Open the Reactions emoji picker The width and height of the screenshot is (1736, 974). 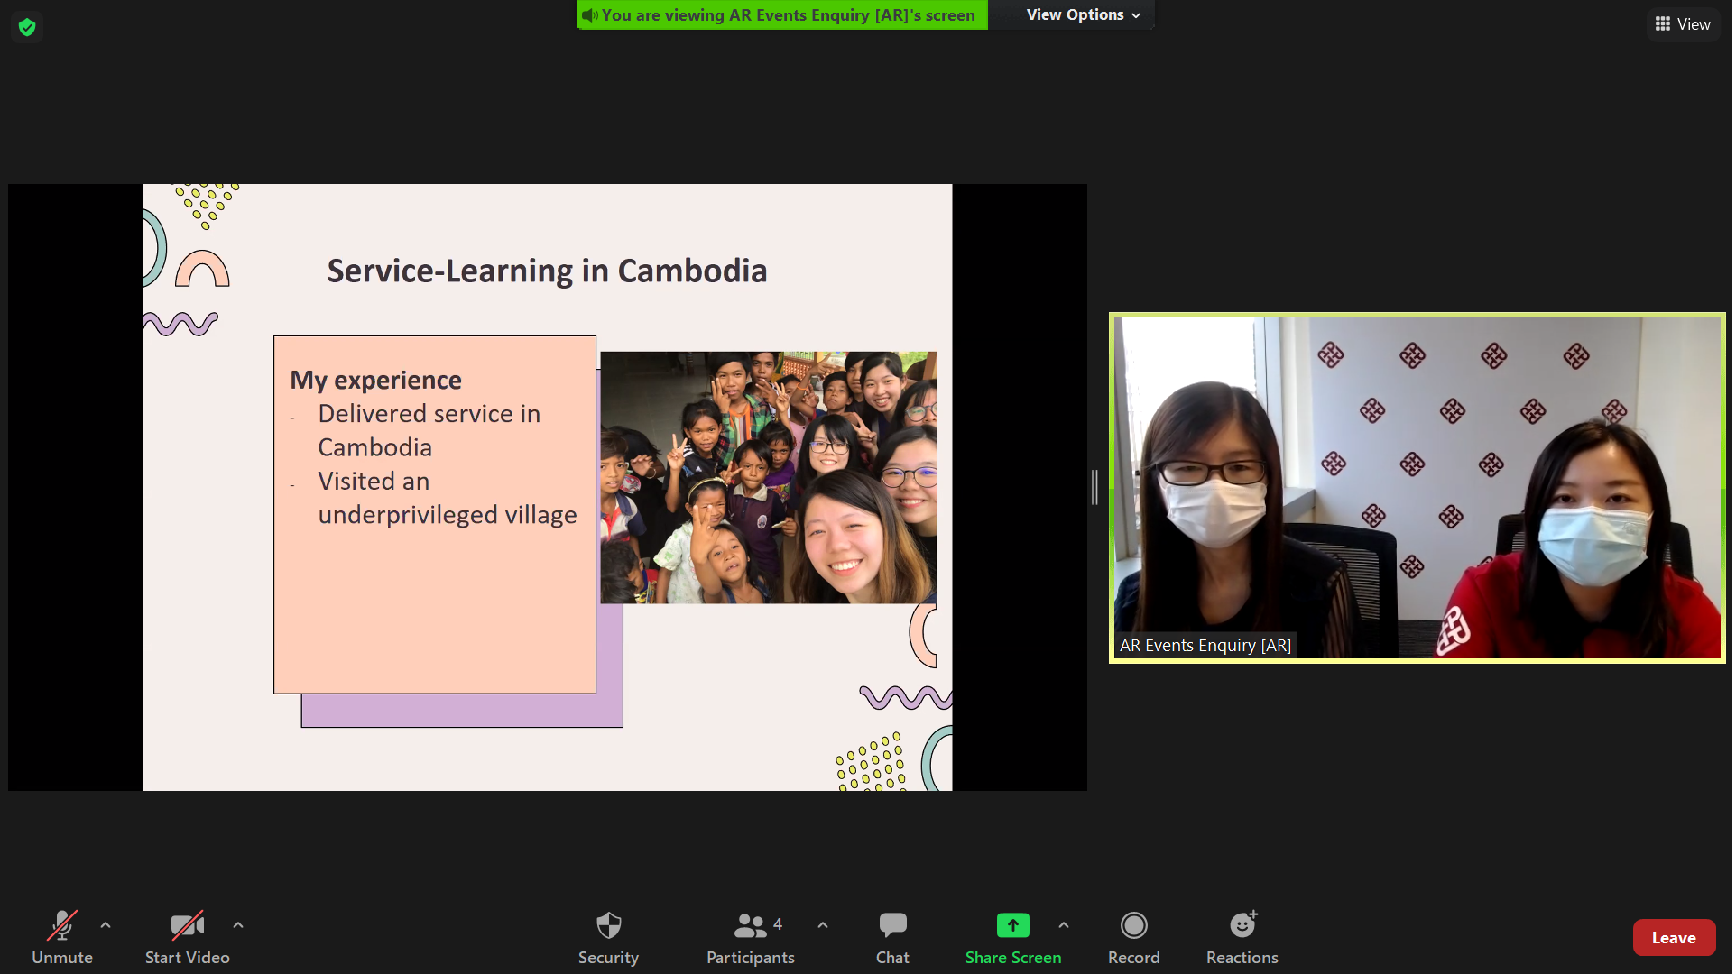1242,936
